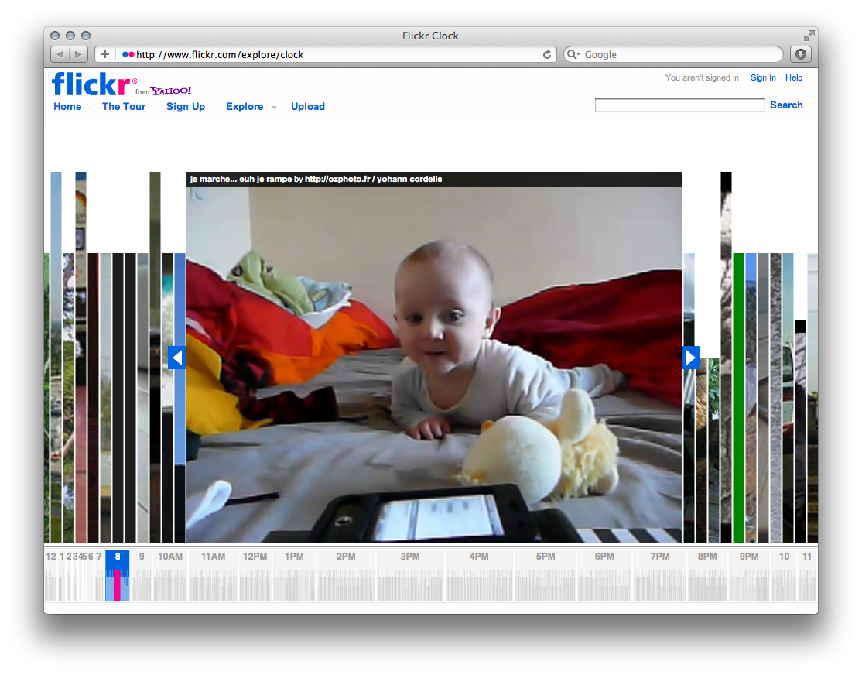862x675 pixels.
Task: Reload the page with the refresh icon
Action: tap(547, 54)
